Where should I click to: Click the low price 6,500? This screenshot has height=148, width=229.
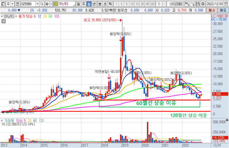pyautogui.click(x=199, y=10)
